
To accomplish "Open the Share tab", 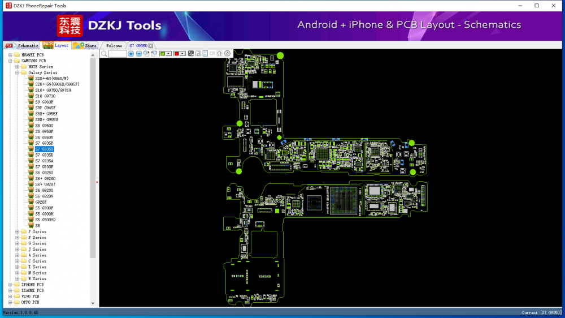I will coord(85,45).
